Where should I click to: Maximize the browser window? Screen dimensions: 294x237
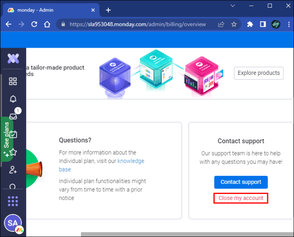(x=270, y=6)
